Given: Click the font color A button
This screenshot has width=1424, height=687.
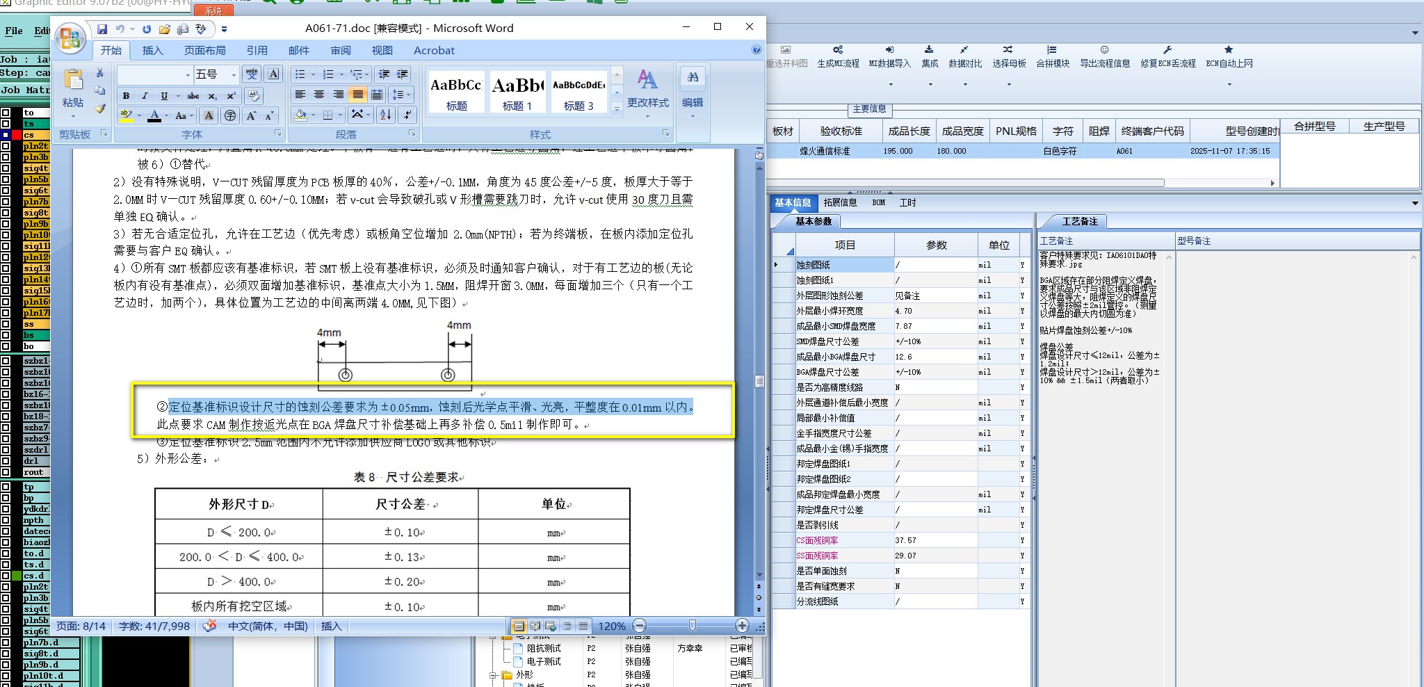Looking at the screenshot, I should point(154,115).
